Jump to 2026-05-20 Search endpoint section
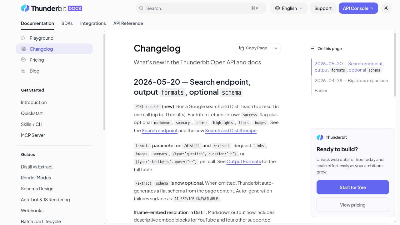The height and width of the screenshot is (225, 400). (349, 67)
